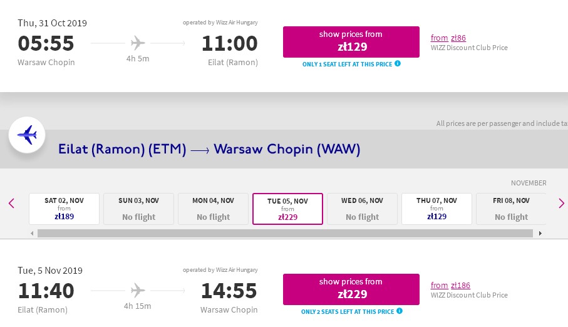The height and width of the screenshot is (327, 568).
Task: Click grey plane icon on 05:55 flight
Action: [x=138, y=43]
